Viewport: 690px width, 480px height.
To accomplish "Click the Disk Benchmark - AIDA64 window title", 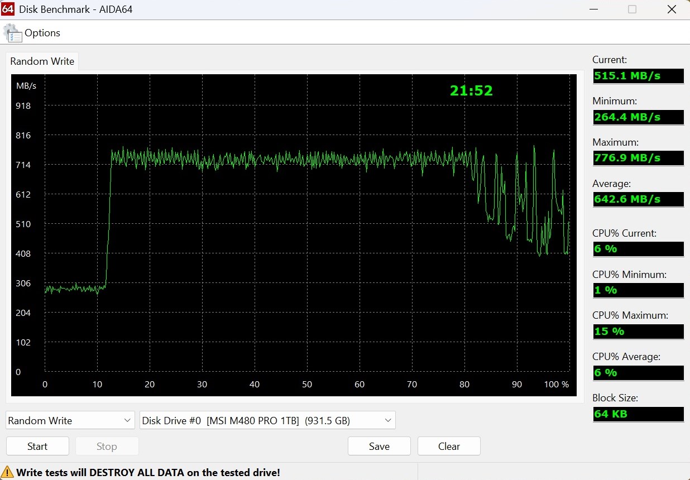I will click(x=76, y=9).
